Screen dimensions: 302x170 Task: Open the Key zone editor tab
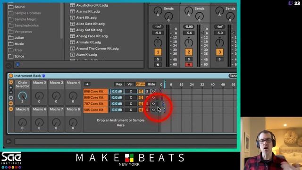click(119, 84)
